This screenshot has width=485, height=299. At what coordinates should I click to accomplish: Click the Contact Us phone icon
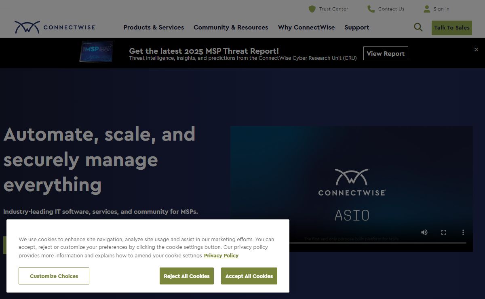371,9
